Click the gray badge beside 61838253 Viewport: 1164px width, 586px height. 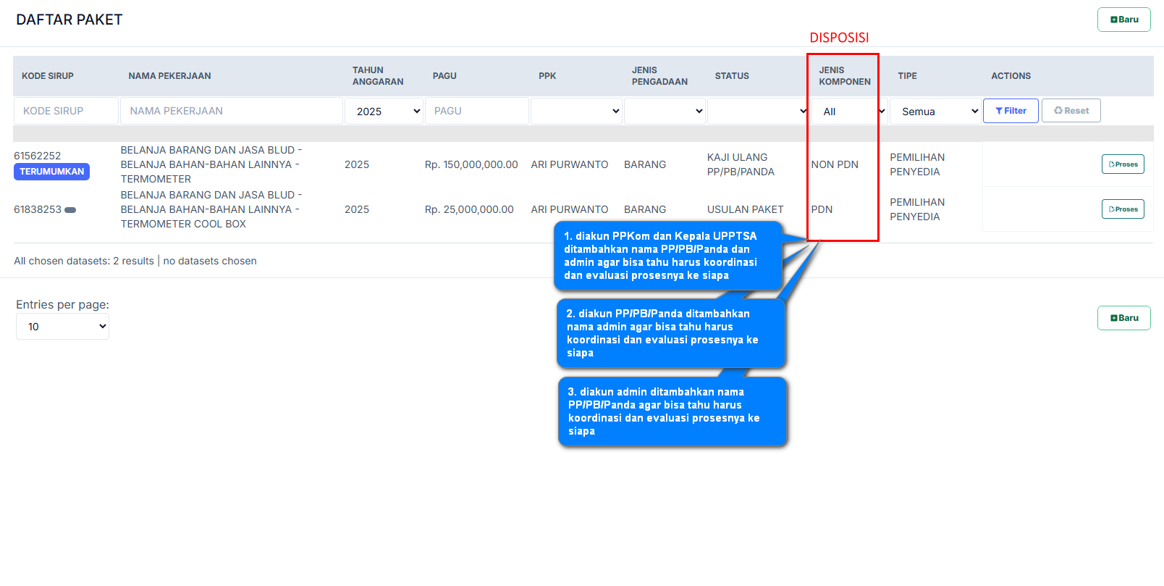(70, 210)
